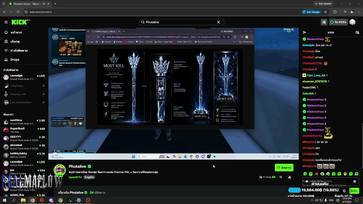Click the English language tag

[x=89, y=177]
